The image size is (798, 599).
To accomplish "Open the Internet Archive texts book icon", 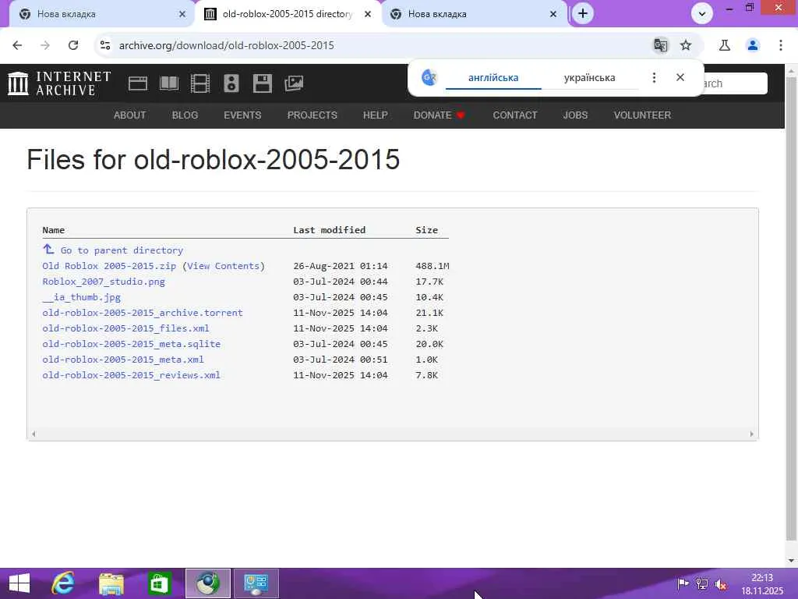I will [169, 83].
